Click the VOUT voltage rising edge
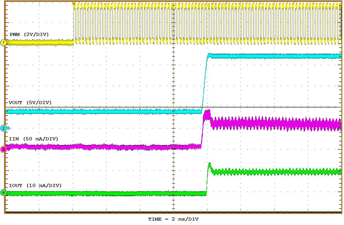 [x=205, y=81]
